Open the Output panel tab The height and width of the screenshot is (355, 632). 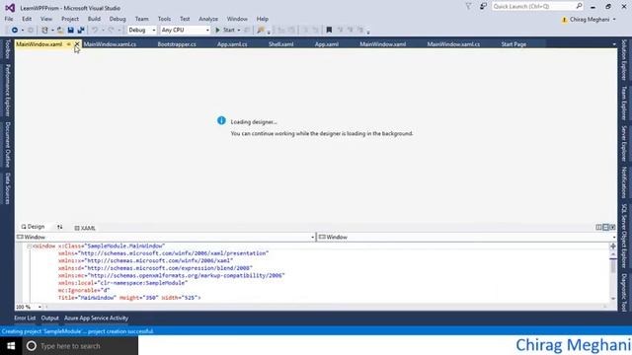click(x=50, y=318)
